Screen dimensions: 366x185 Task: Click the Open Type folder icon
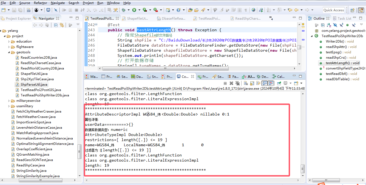pos(190,10)
